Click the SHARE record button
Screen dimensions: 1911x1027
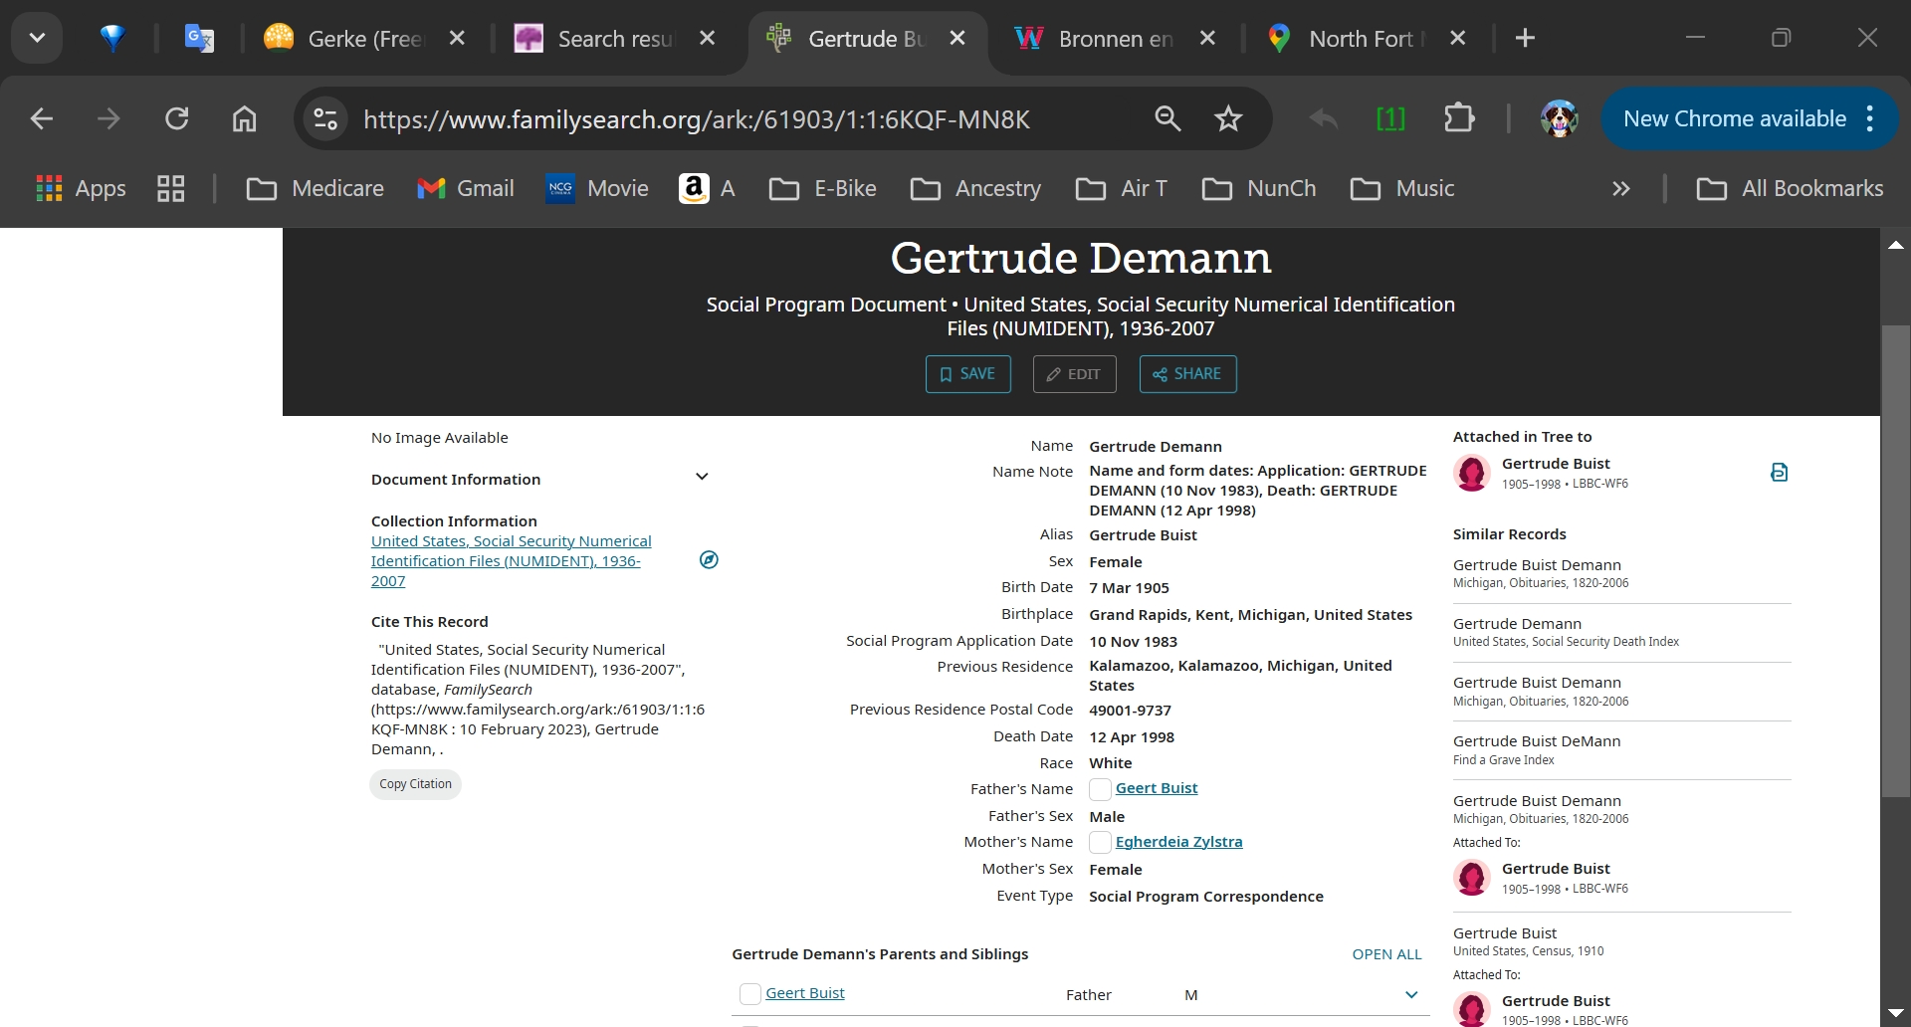1187,374
